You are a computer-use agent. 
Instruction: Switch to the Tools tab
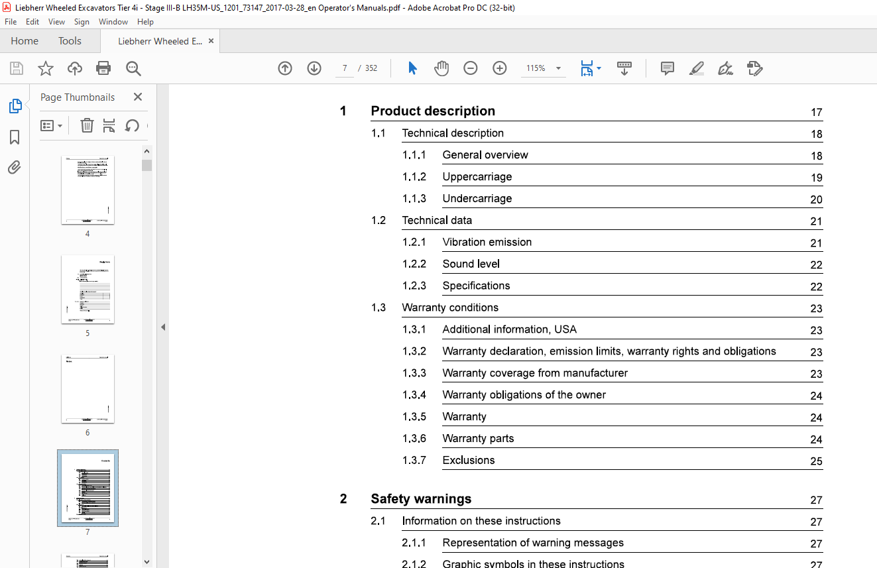click(x=70, y=40)
